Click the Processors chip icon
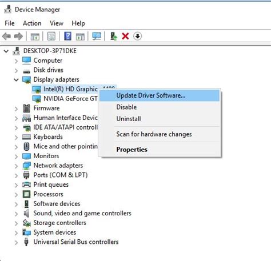Image resolution: width=271 pixels, height=261 pixels. coord(26,194)
